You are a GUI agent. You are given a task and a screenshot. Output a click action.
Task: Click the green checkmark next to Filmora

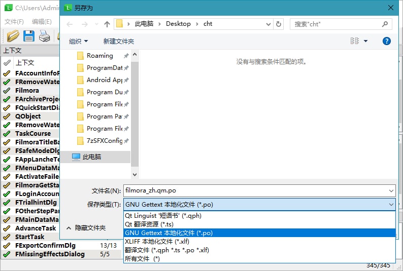tap(7, 91)
